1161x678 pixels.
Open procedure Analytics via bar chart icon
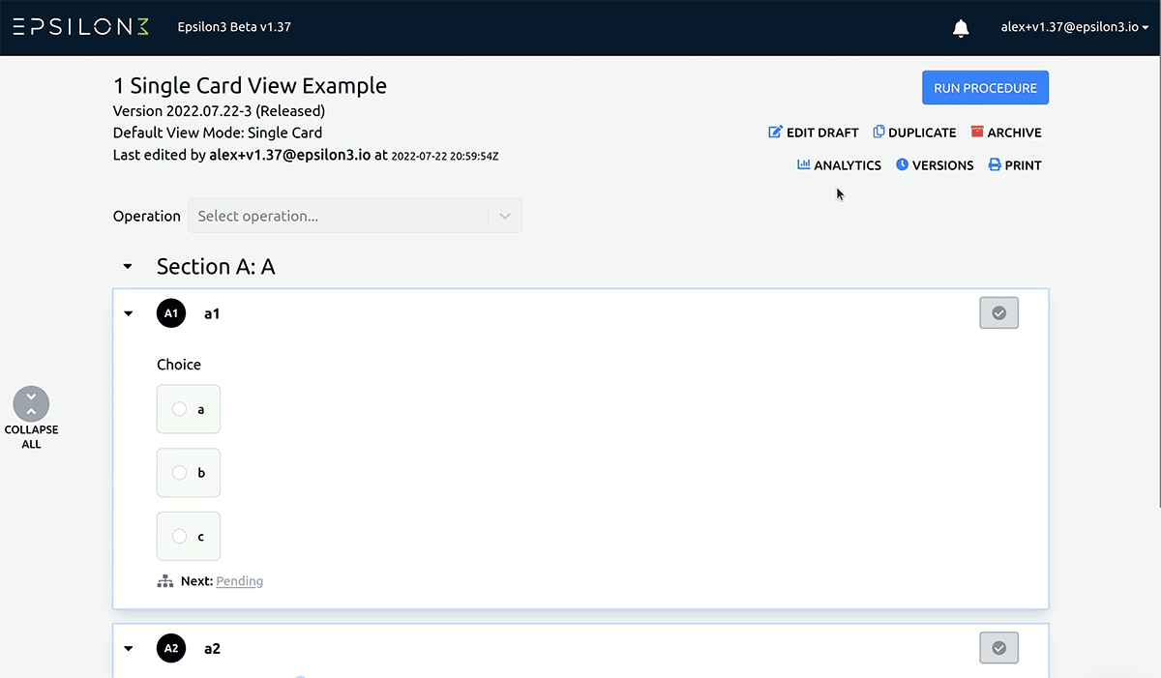click(x=804, y=164)
